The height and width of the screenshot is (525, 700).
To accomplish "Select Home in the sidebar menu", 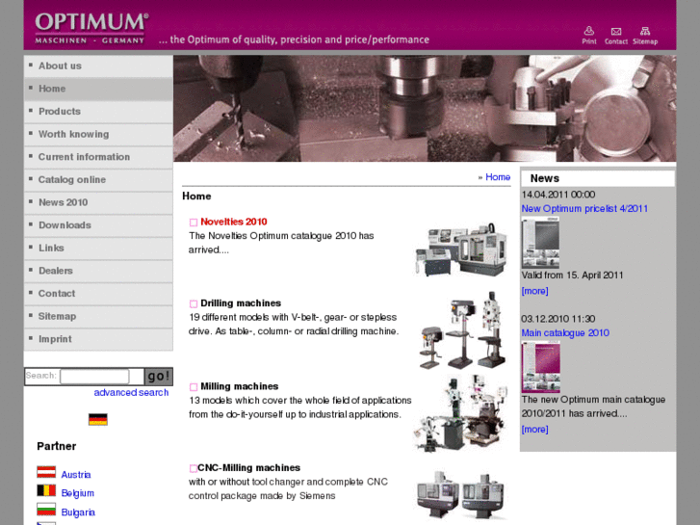I will pos(98,89).
